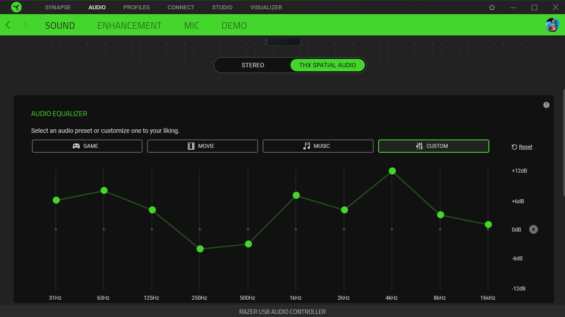This screenshot has height=317, width=565.
Task: Open the SYNAPSE tab
Action: (58, 8)
